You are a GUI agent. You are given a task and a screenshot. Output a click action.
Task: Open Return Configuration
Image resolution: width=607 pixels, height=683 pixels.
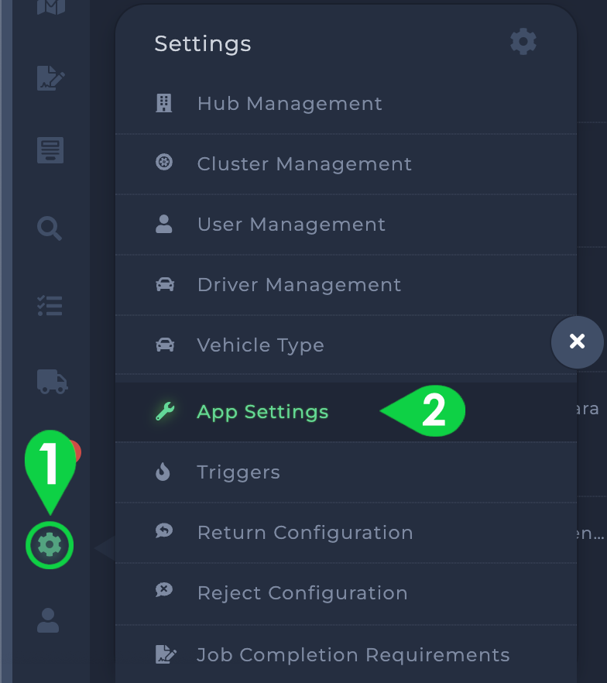(346, 533)
